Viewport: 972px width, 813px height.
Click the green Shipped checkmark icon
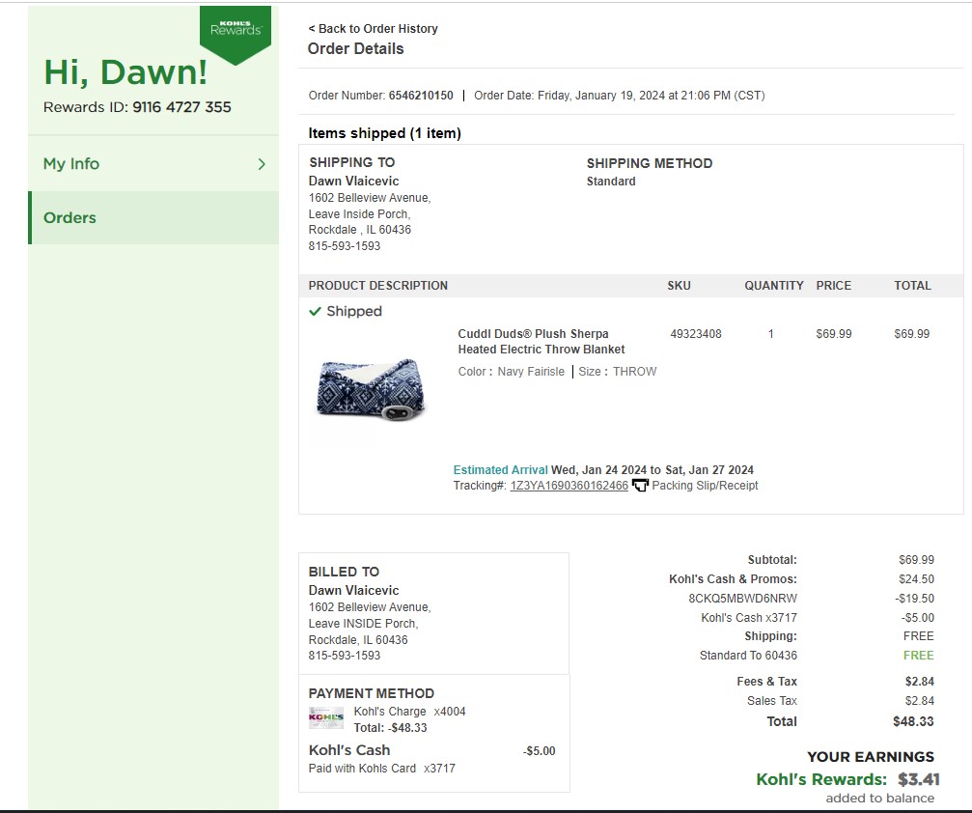point(315,311)
